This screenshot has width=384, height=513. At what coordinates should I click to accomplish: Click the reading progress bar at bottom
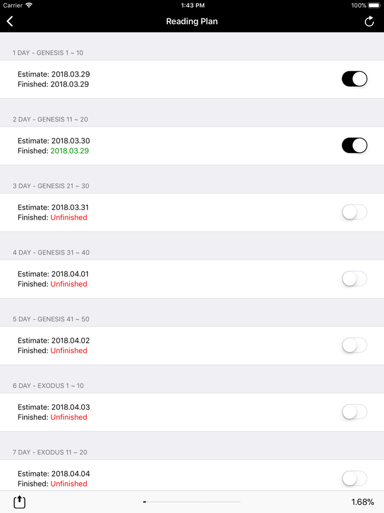click(x=192, y=502)
